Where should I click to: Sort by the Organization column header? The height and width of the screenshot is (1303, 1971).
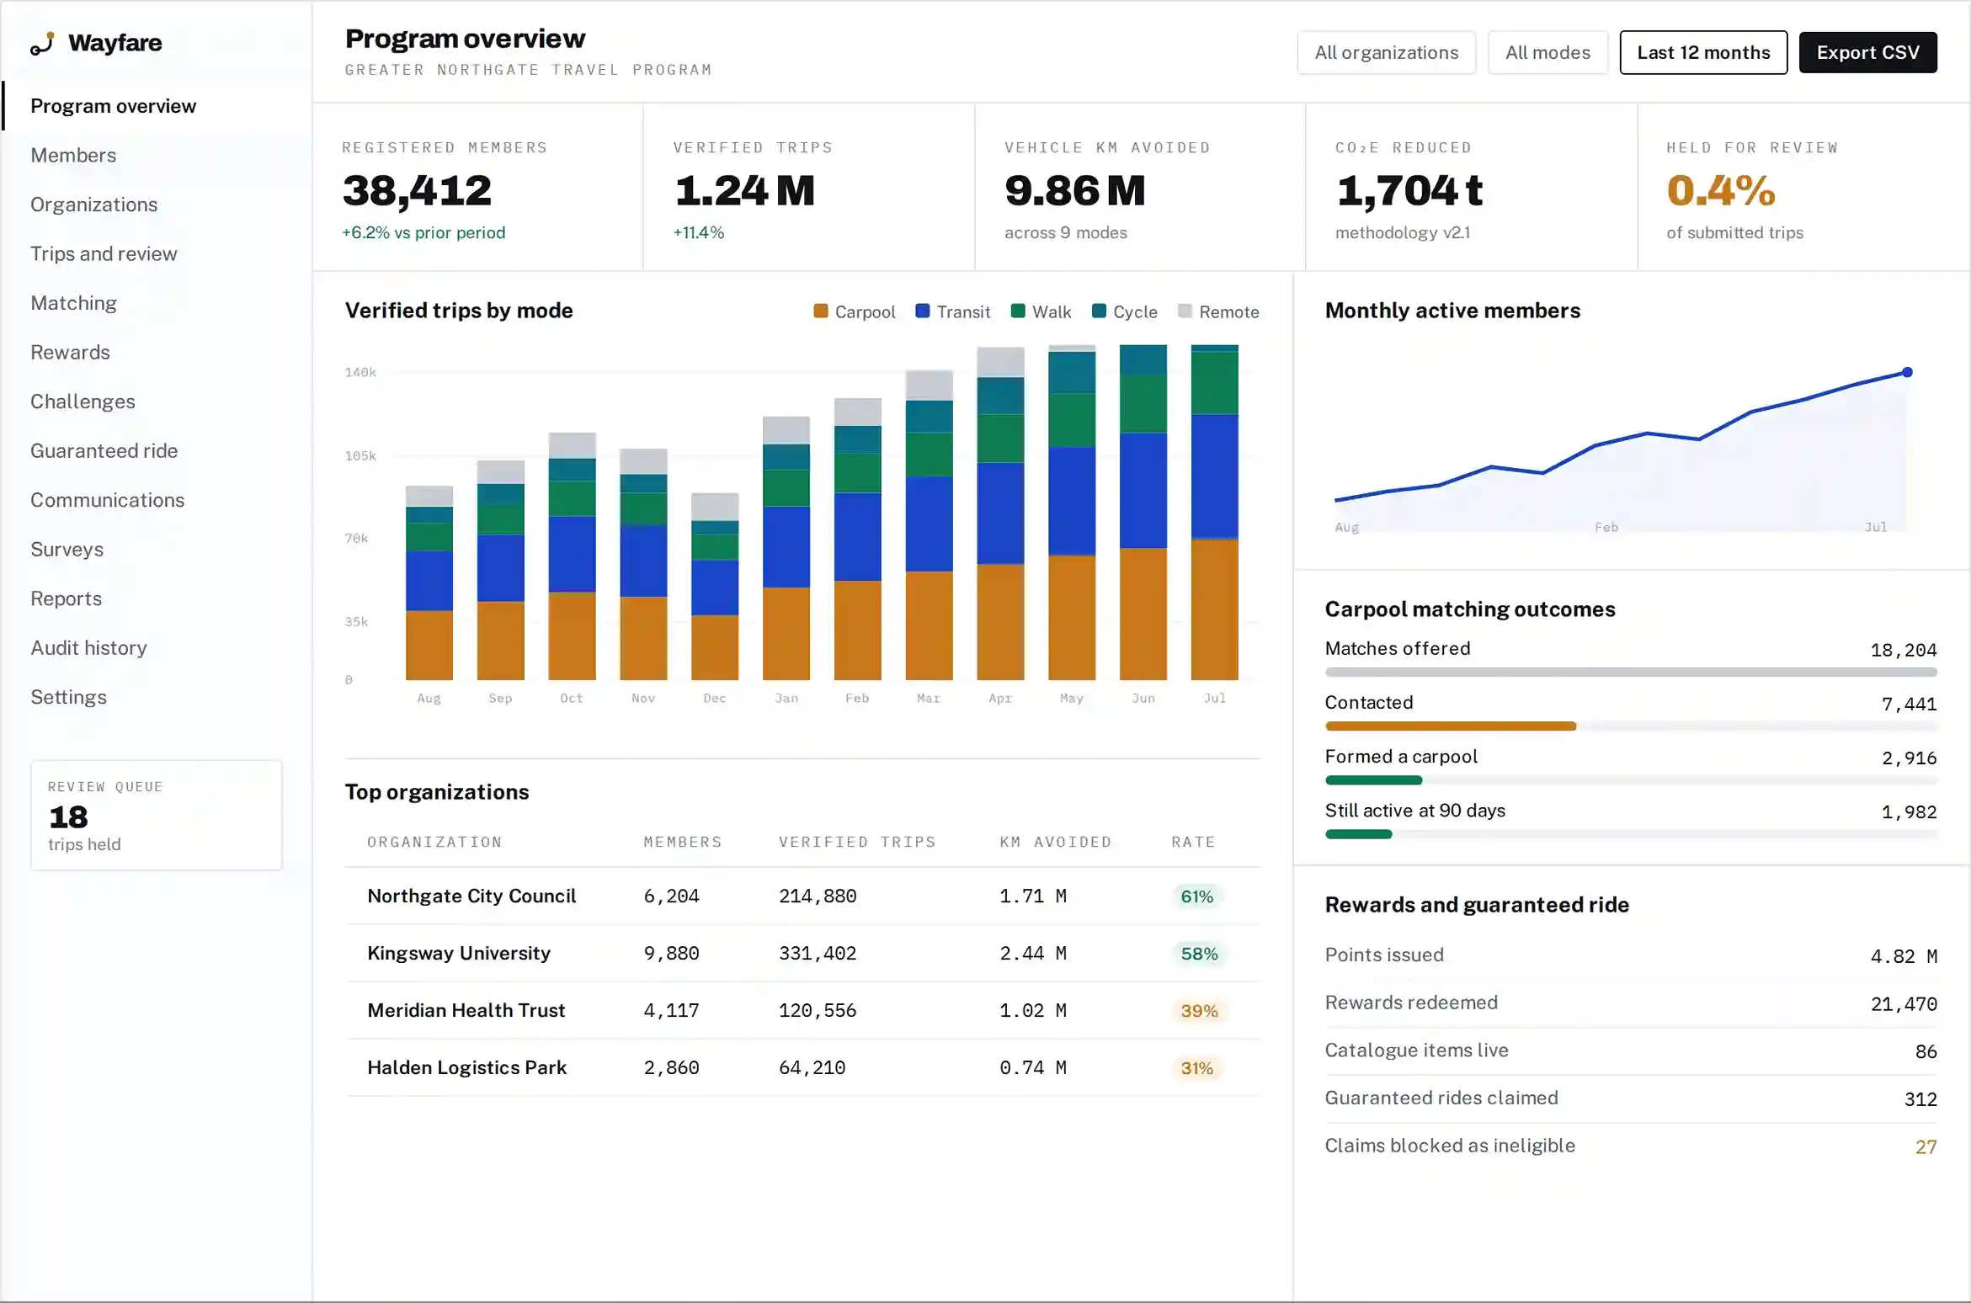pyautogui.click(x=434, y=842)
